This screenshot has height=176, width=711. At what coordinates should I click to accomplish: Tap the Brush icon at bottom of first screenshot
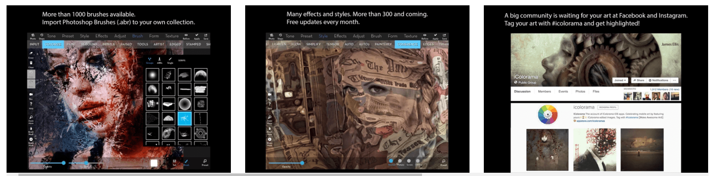(x=186, y=162)
